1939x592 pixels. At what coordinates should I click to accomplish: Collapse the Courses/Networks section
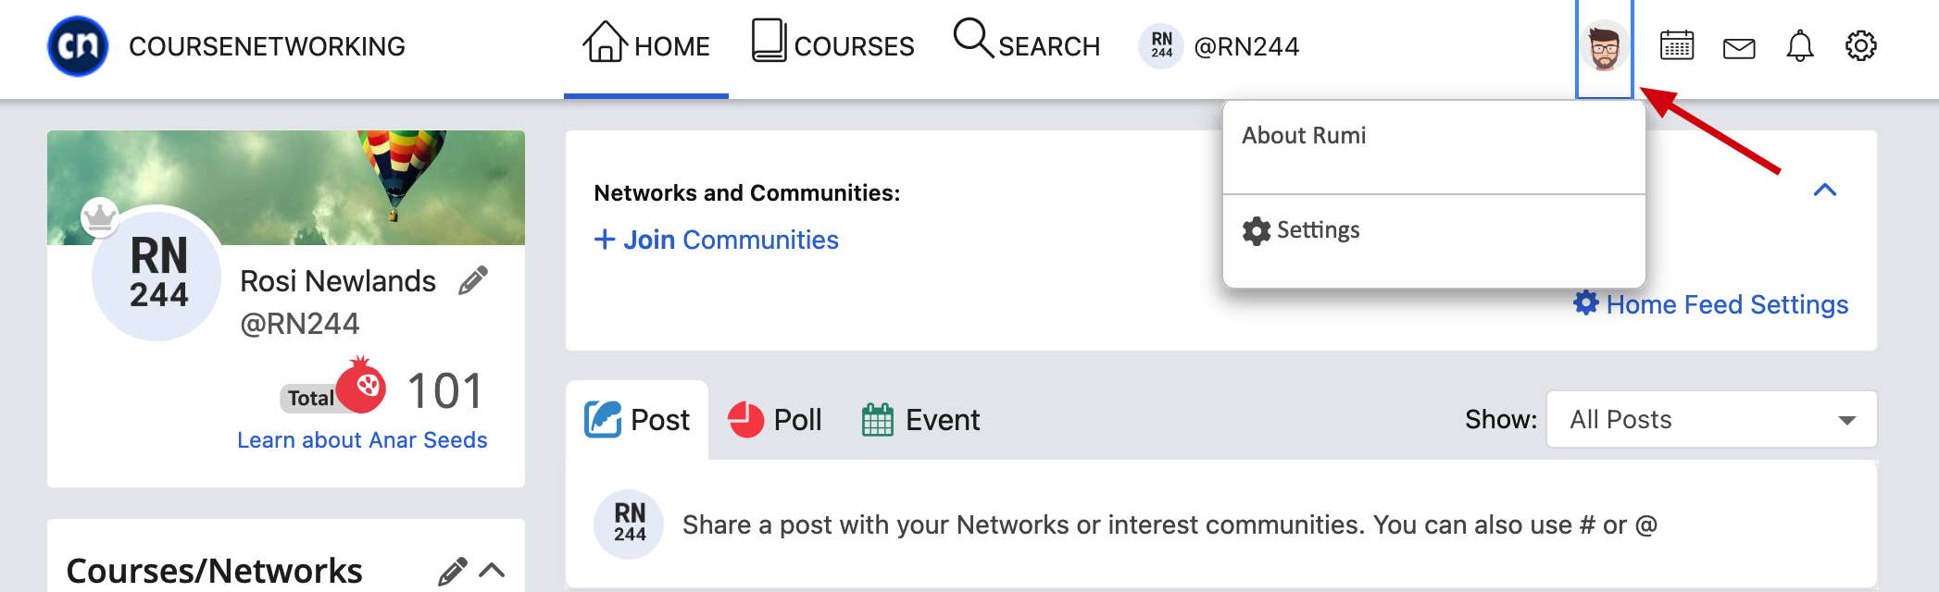493,571
